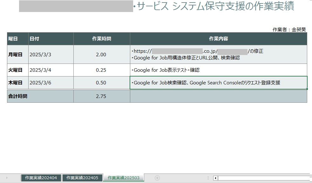Select the Google for Job表示テスト・確認 cell

point(219,70)
